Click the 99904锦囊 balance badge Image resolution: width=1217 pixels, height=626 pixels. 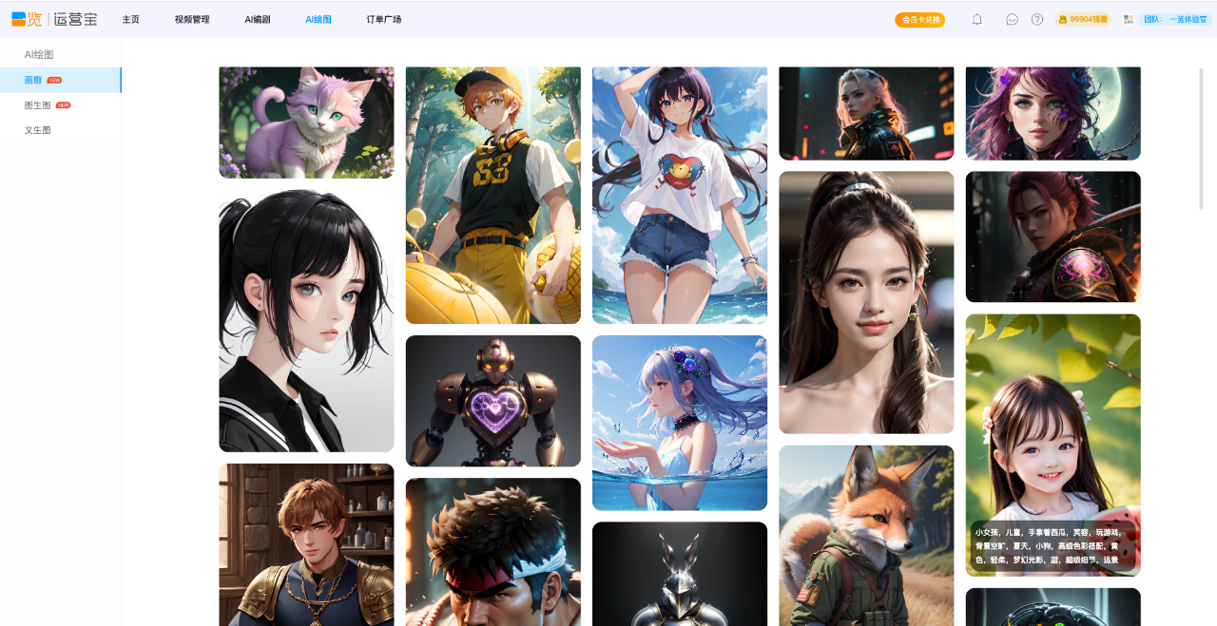coord(1083,19)
